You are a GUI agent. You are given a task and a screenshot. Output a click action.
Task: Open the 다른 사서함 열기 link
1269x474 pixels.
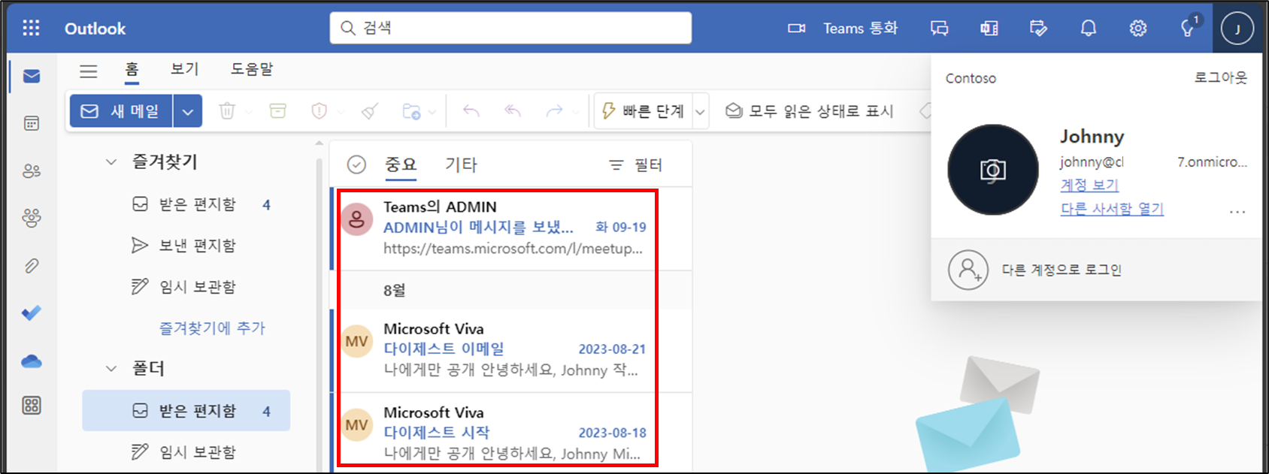pos(1112,209)
